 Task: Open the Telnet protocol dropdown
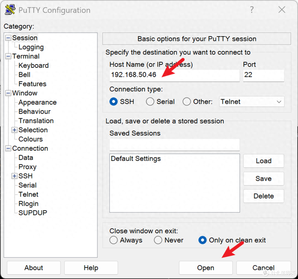click(251, 101)
